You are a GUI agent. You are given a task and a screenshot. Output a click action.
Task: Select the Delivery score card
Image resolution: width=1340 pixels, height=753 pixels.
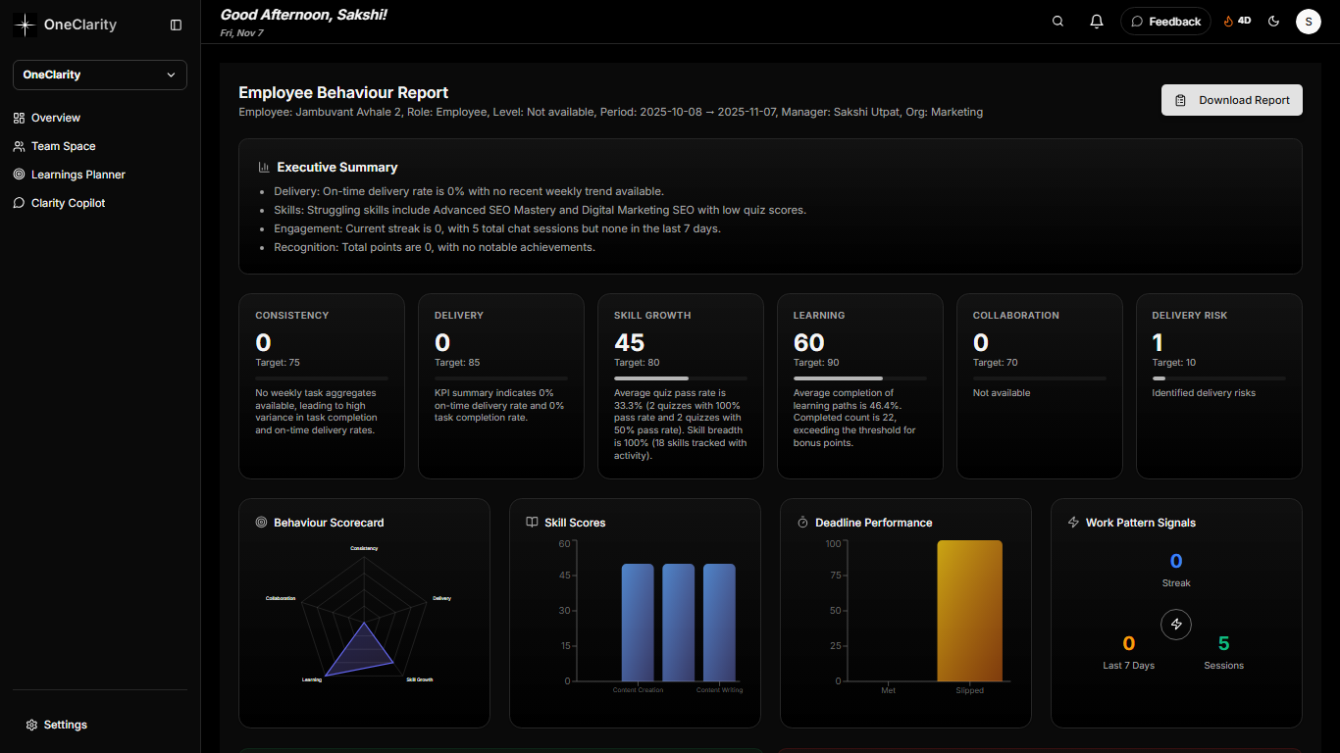pos(501,386)
